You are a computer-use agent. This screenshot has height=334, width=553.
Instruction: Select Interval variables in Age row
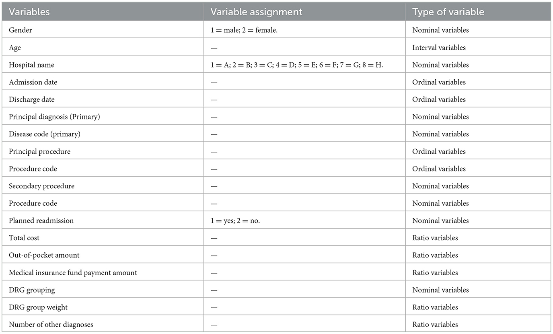click(x=439, y=47)
